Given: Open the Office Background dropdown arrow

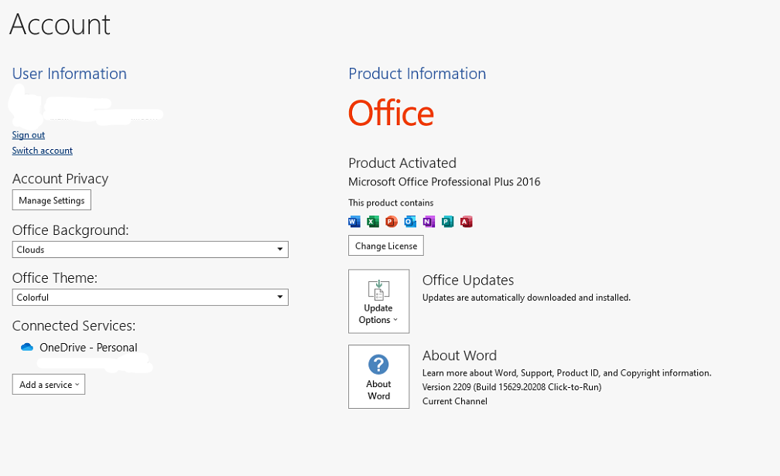Looking at the screenshot, I should [279, 250].
